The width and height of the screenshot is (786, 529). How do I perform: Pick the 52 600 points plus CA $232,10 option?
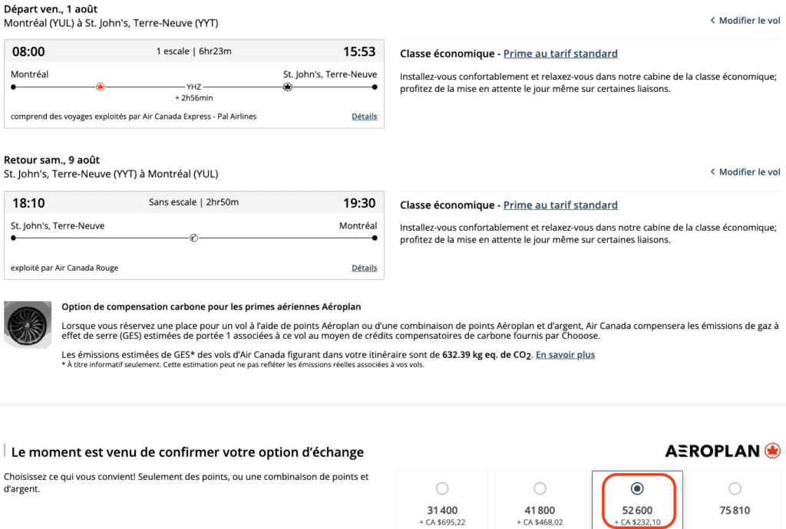pos(637,488)
